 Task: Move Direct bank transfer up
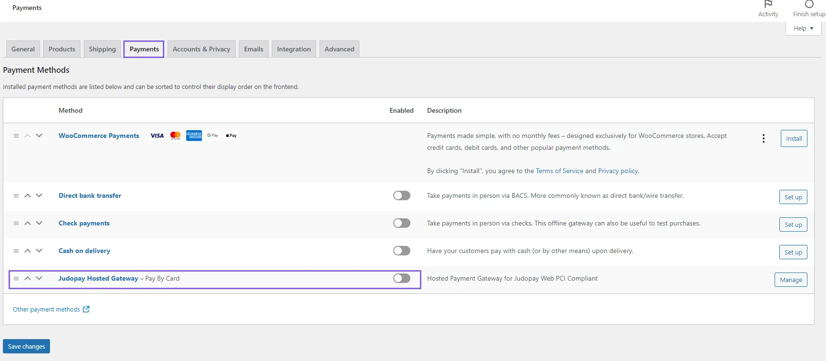tap(28, 195)
